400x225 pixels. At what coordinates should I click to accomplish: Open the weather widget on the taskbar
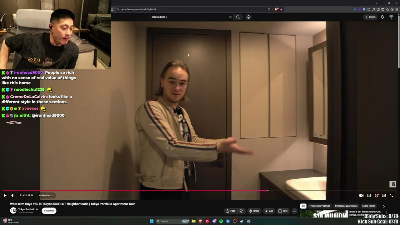pyautogui.click(x=11, y=221)
